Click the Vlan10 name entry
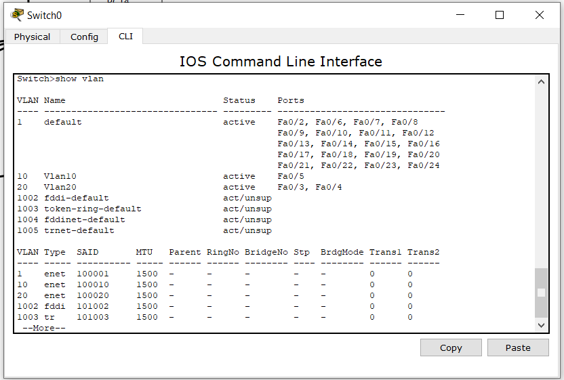The height and width of the screenshot is (380, 564). (x=60, y=176)
